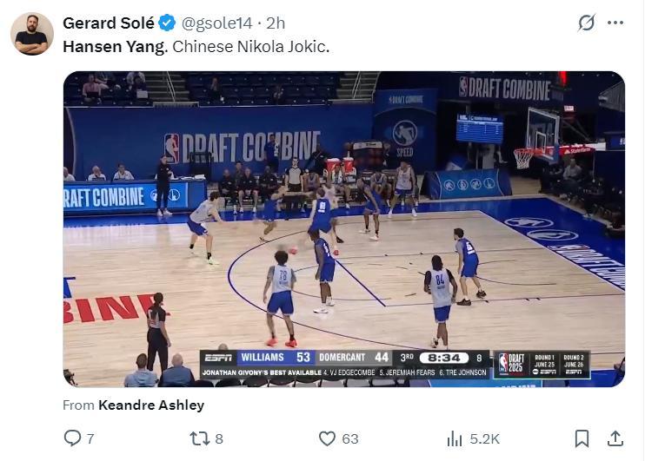This screenshot has width=645, height=461.
Task: Click the 7 replies count
Action: (x=90, y=438)
